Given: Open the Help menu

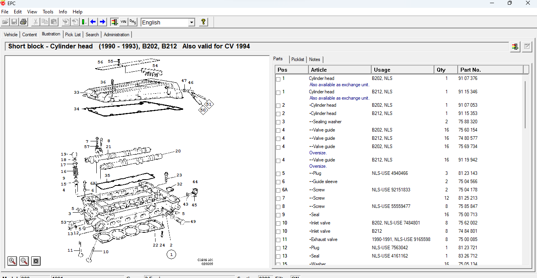Looking at the screenshot, I should pos(78,12).
